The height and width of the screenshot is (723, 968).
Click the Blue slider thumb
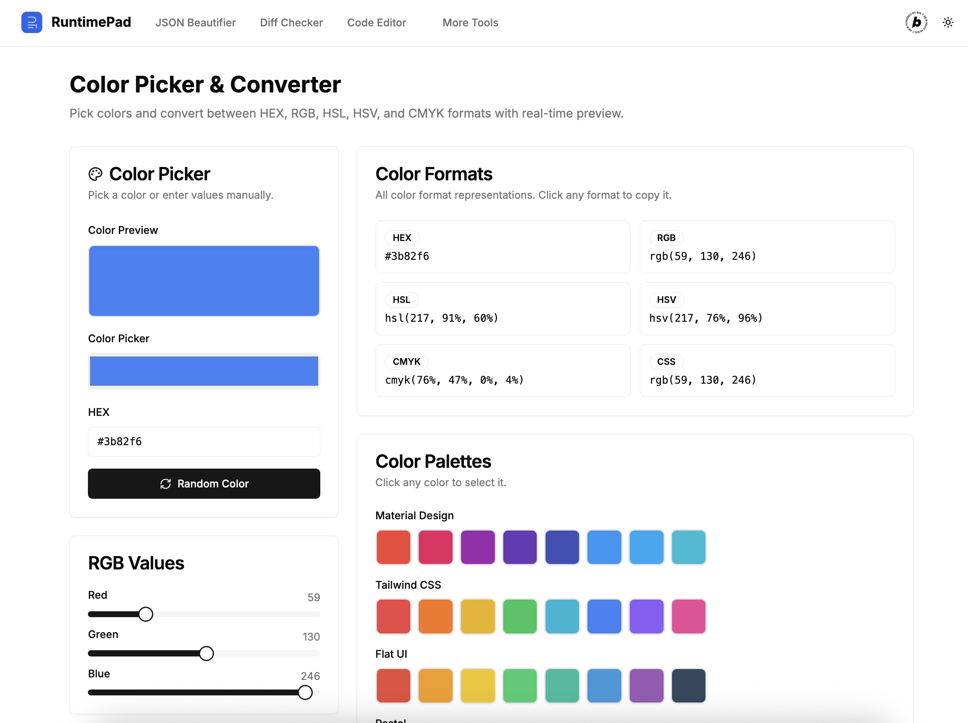point(305,692)
